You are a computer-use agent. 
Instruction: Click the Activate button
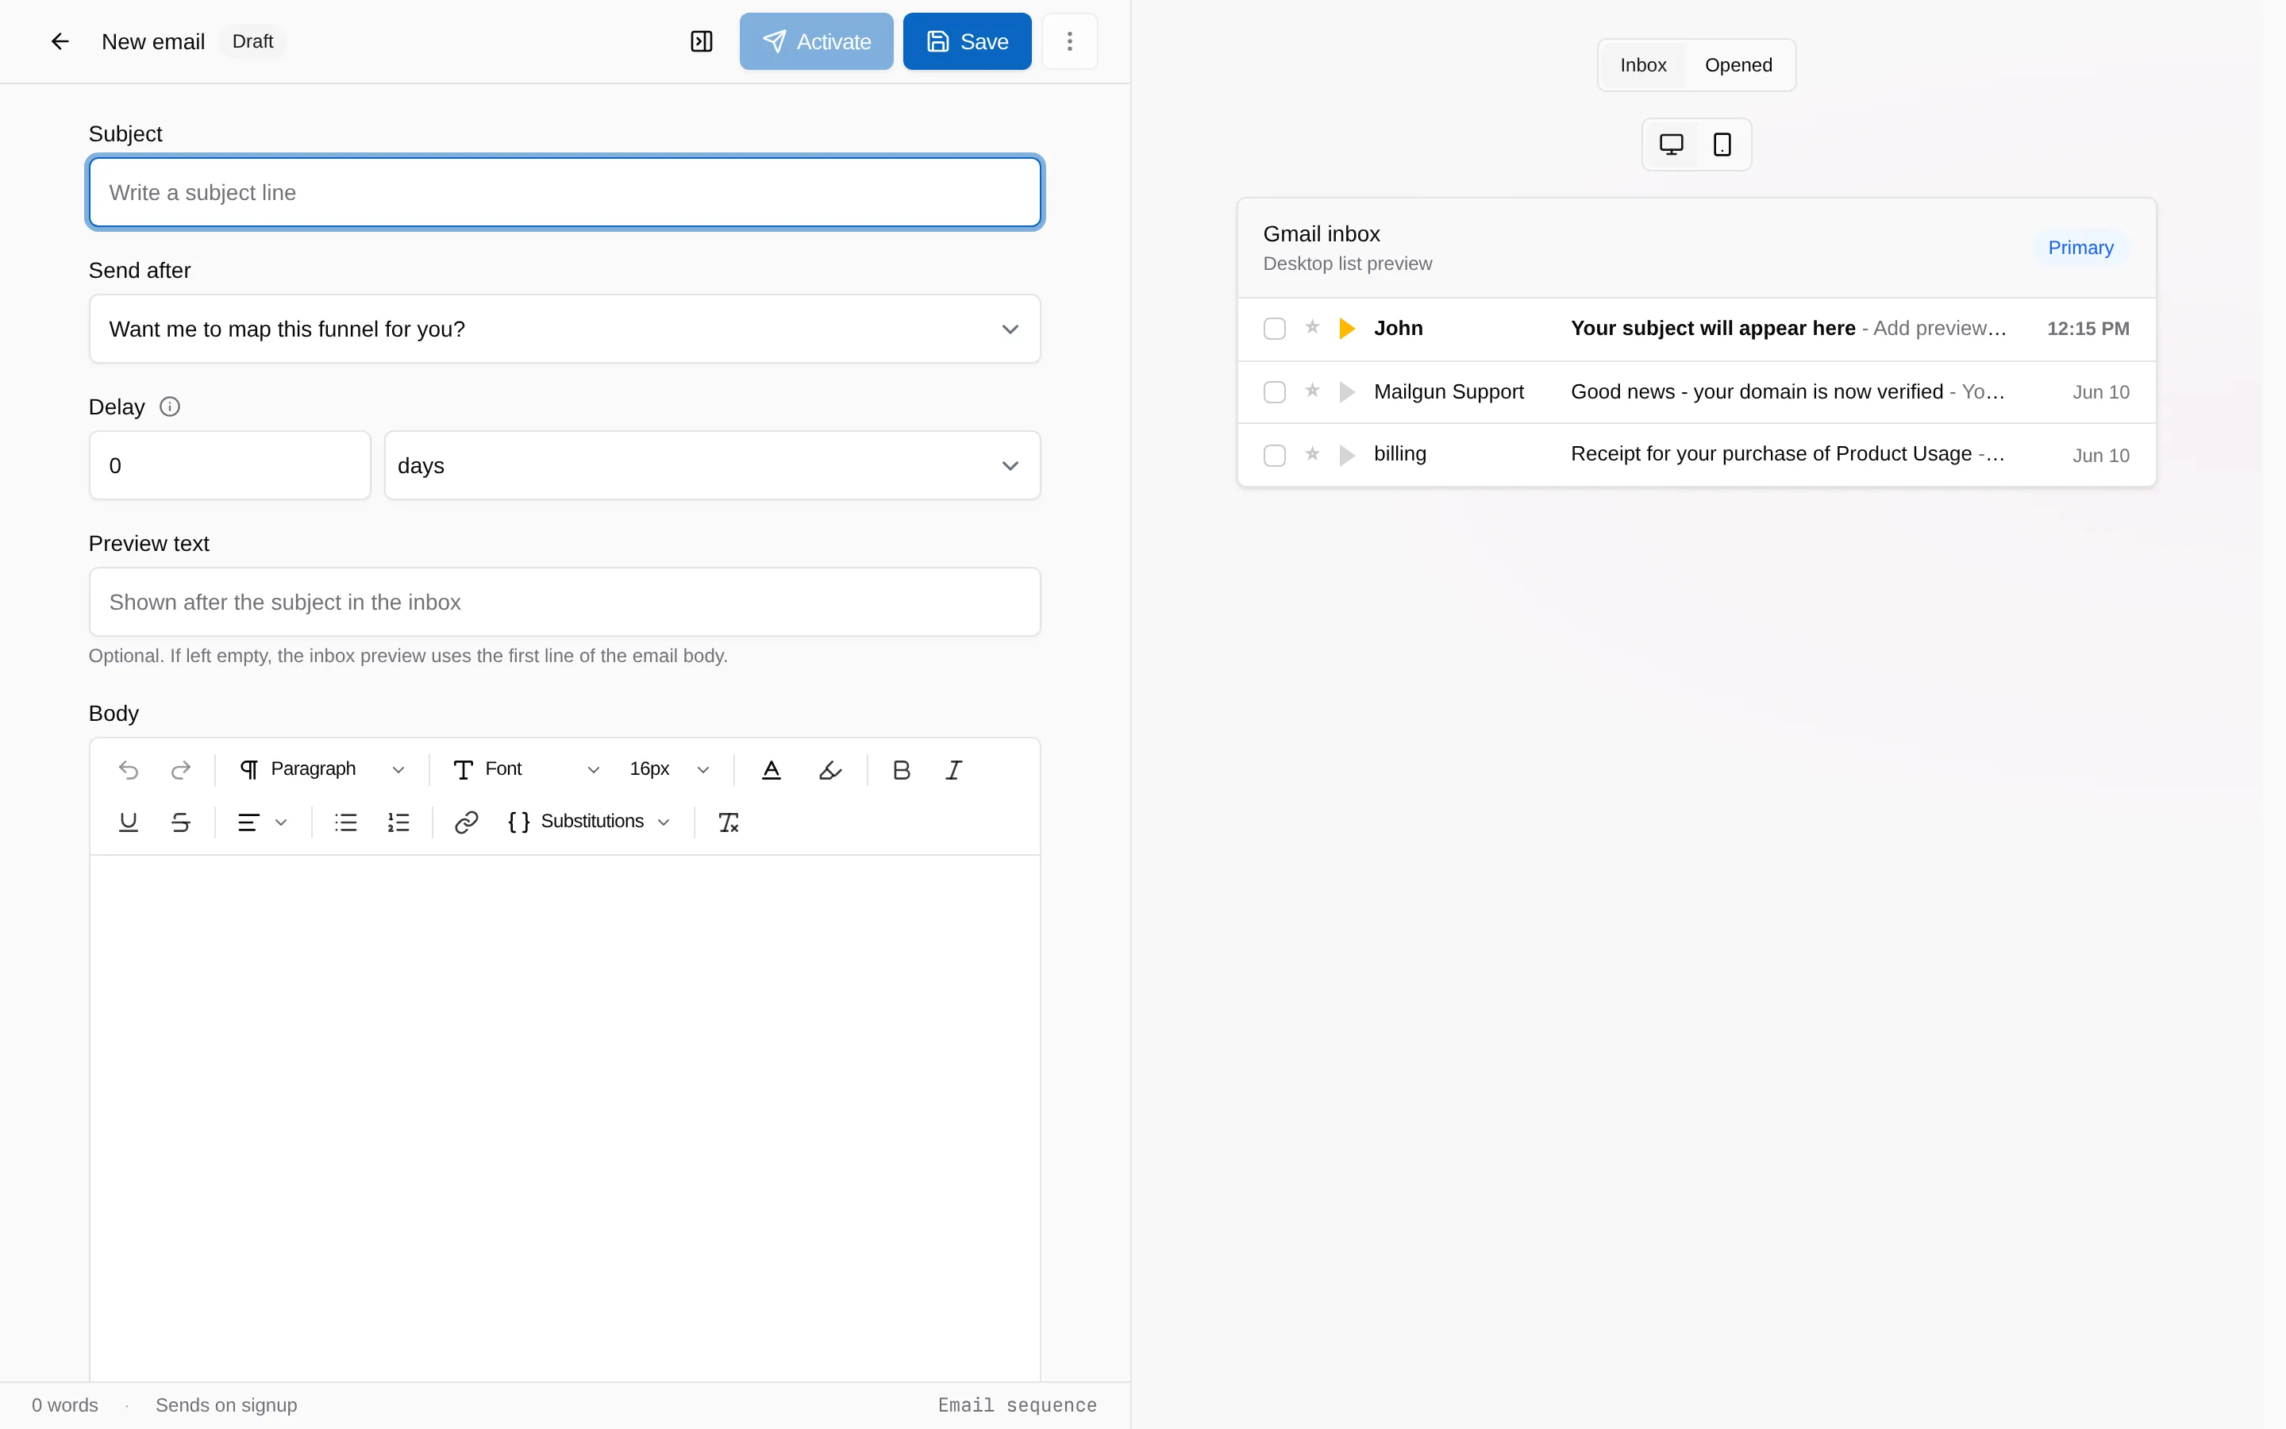tap(816, 41)
